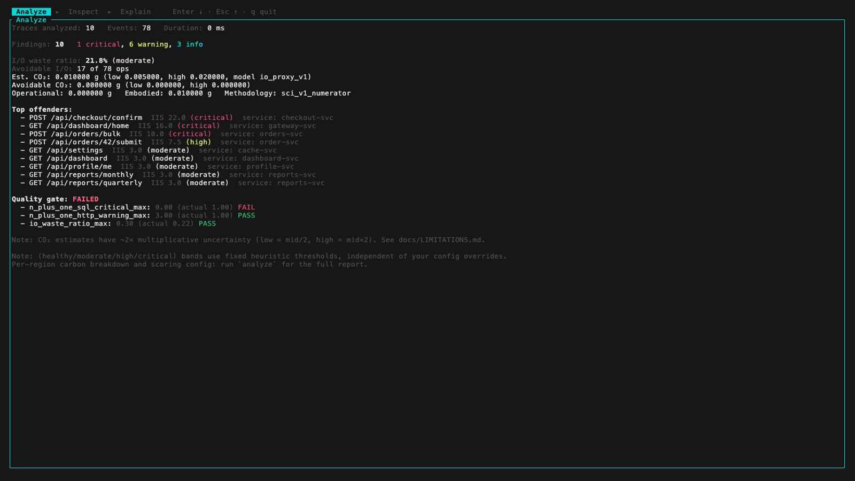Click the n_plus_one_sql_critical_max gate row
855x481 pixels.
(138, 207)
